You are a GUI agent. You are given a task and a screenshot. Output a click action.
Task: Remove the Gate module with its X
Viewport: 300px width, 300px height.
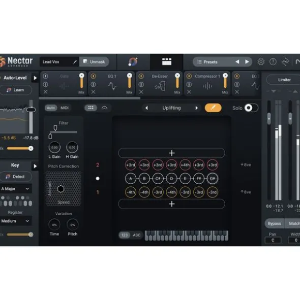click(45, 92)
